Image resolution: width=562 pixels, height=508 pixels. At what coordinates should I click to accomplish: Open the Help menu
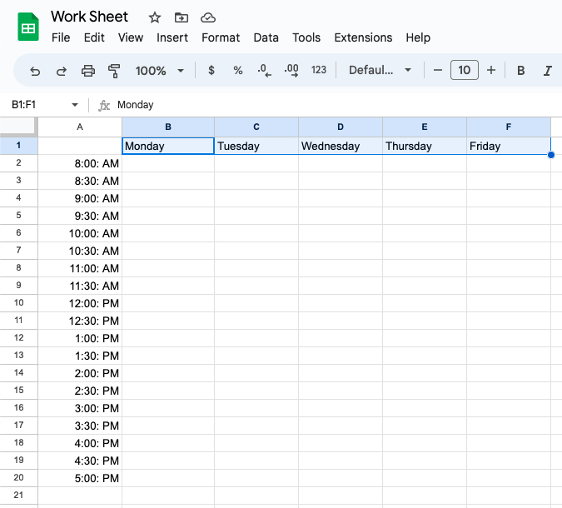pyautogui.click(x=418, y=37)
